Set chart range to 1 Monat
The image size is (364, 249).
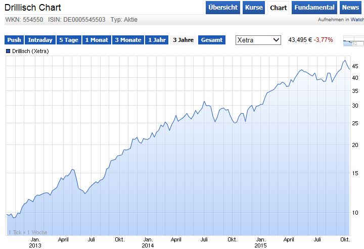tap(97, 40)
